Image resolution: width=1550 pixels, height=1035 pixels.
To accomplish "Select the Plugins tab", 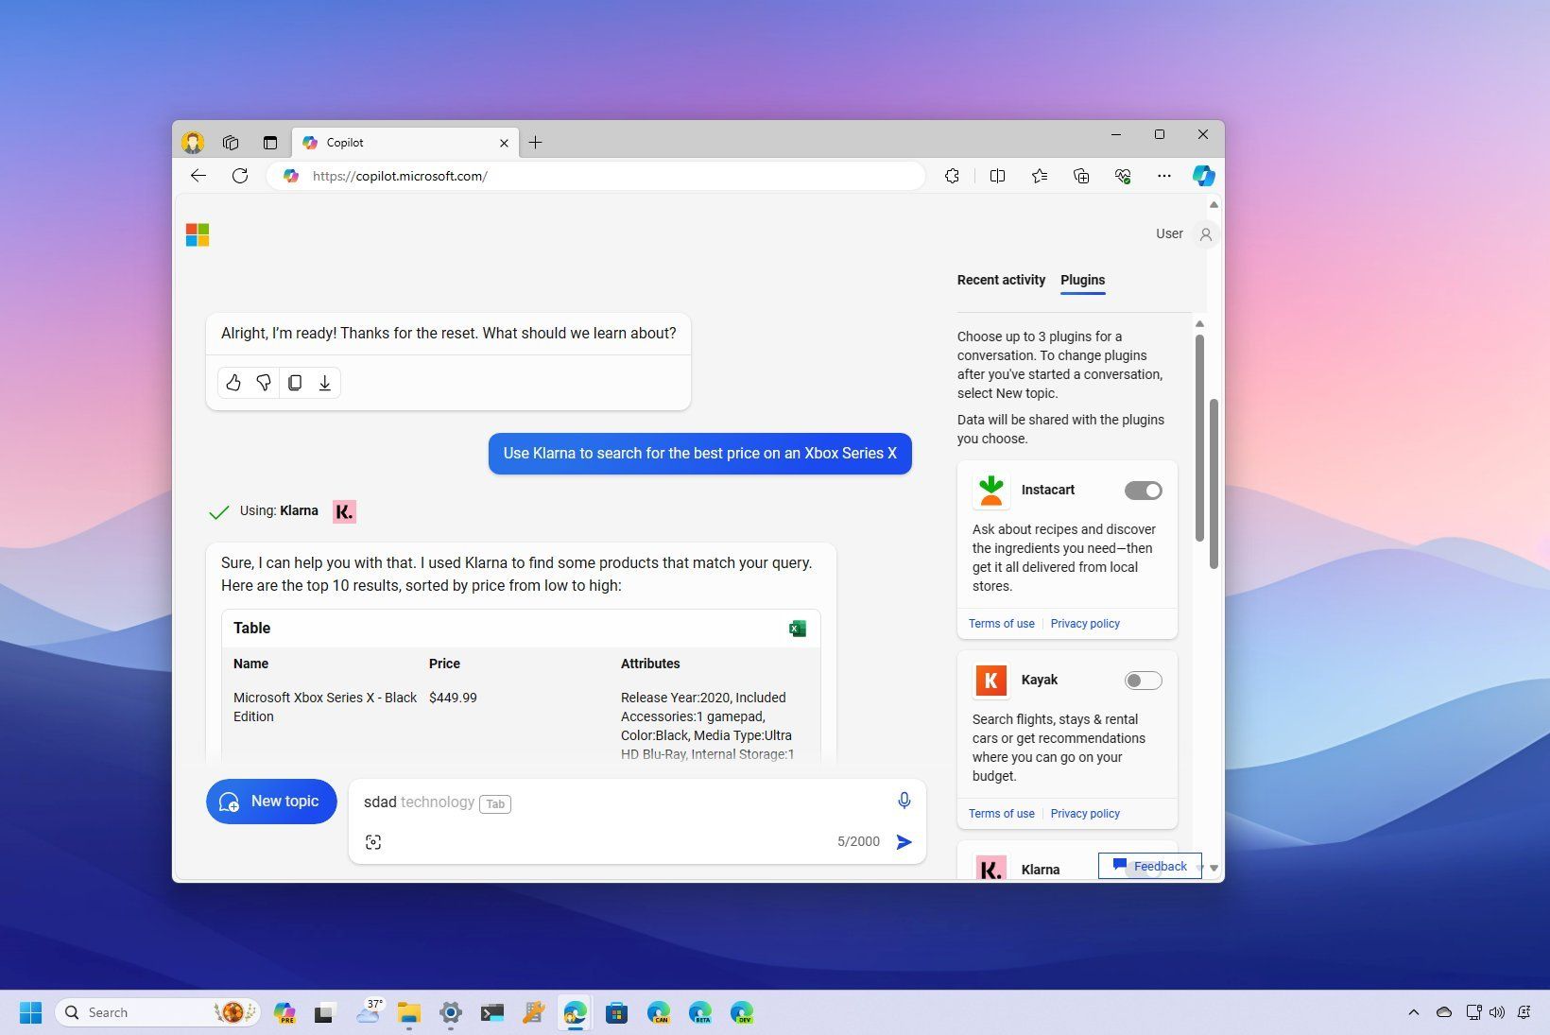I will point(1082,280).
